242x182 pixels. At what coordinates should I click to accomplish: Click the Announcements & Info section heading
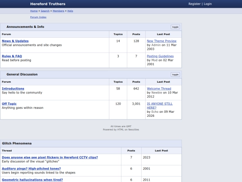(25, 27)
